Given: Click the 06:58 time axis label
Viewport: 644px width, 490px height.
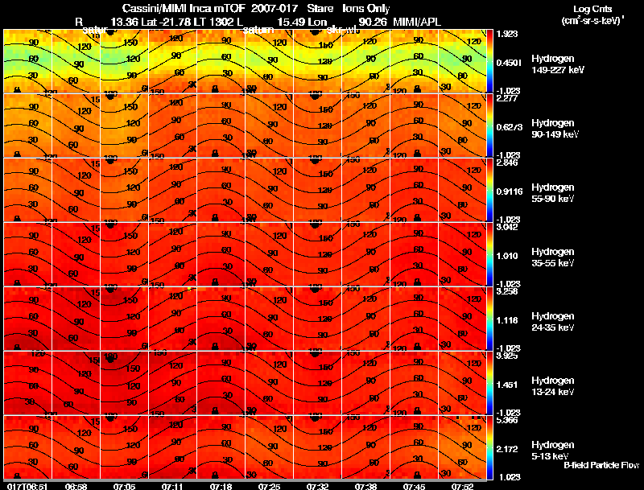Looking at the screenshot, I should pyautogui.click(x=76, y=486).
